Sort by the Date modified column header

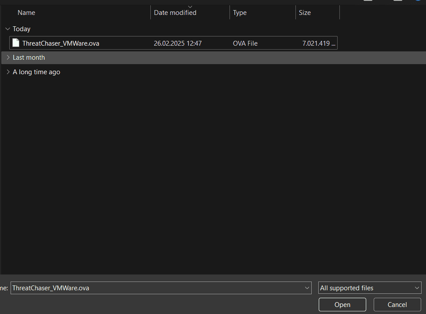point(175,13)
